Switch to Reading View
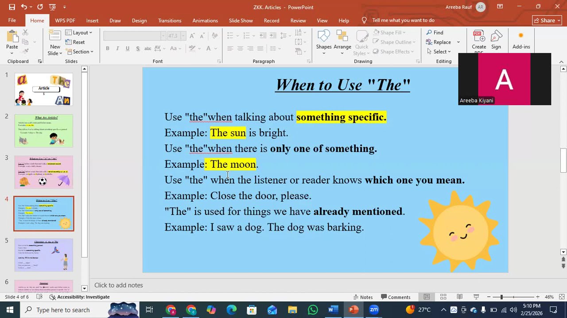 click(x=459, y=297)
